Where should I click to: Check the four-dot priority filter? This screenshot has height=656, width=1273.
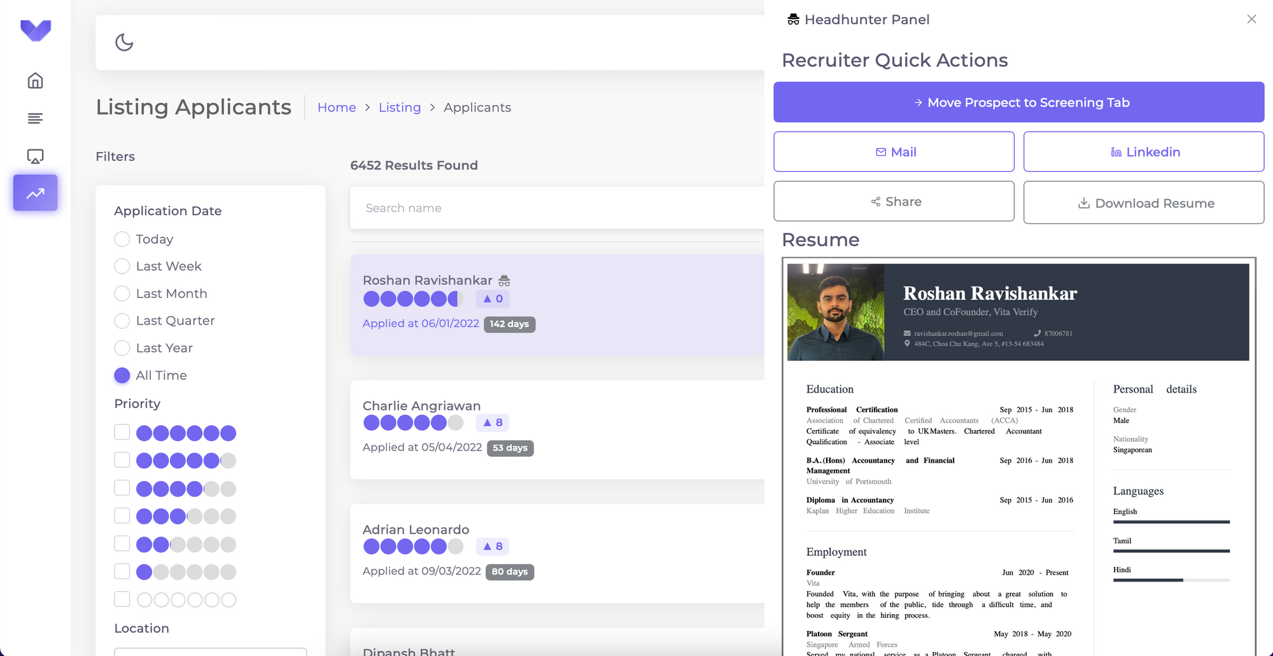[x=122, y=487]
